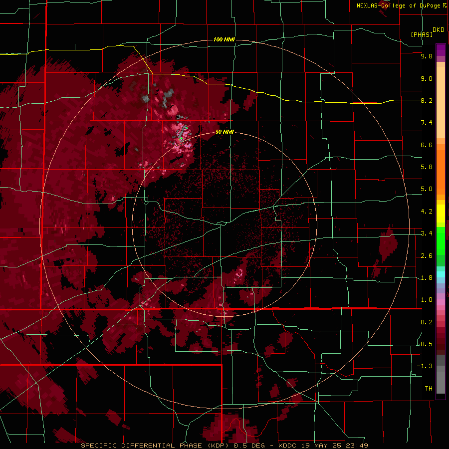Click the 1.8 scale value
Image resolution: width=449 pixels, height=449 pixels.
427,278
